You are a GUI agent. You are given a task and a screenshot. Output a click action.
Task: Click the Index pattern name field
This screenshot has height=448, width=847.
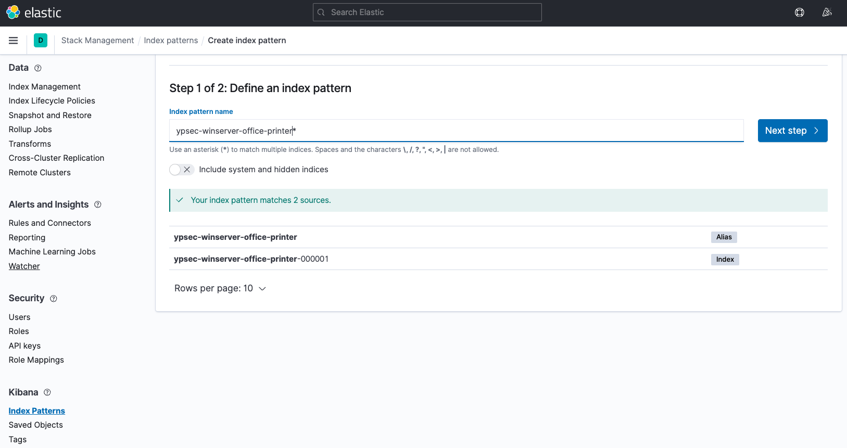point(456,131)
